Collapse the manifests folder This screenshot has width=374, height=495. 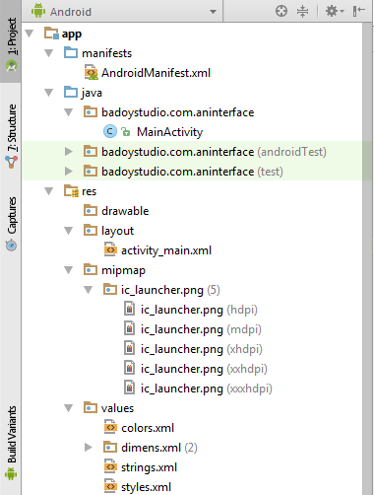[48, 53]
